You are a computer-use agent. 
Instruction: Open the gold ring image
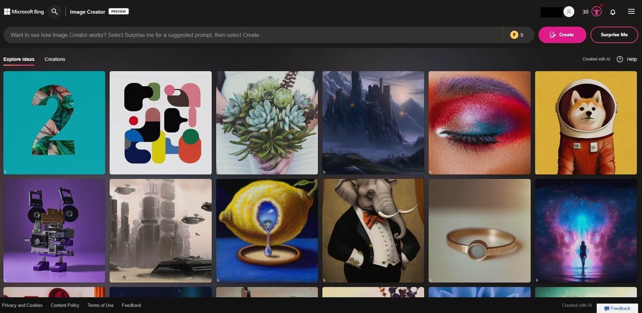tap(479, 231)
